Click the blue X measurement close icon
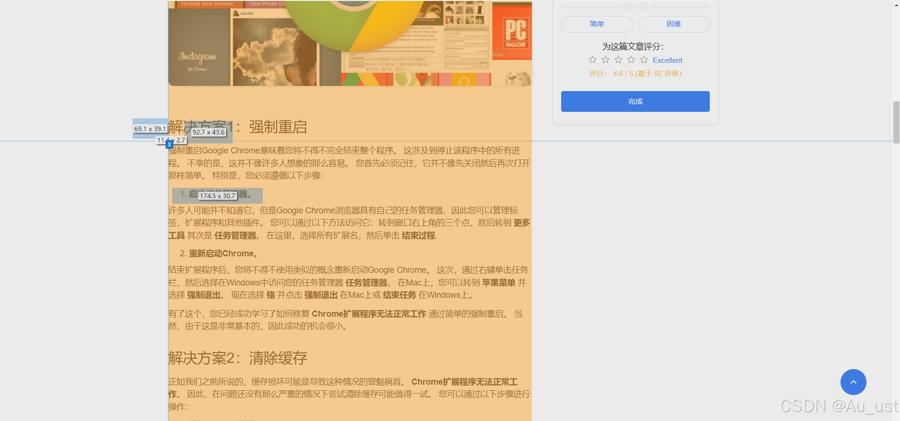The height and width of the screenshot is (421, 900). point(169,145)
